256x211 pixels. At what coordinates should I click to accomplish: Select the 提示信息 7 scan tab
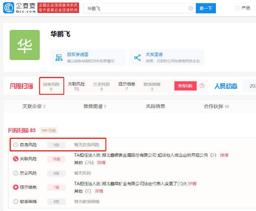127,86
